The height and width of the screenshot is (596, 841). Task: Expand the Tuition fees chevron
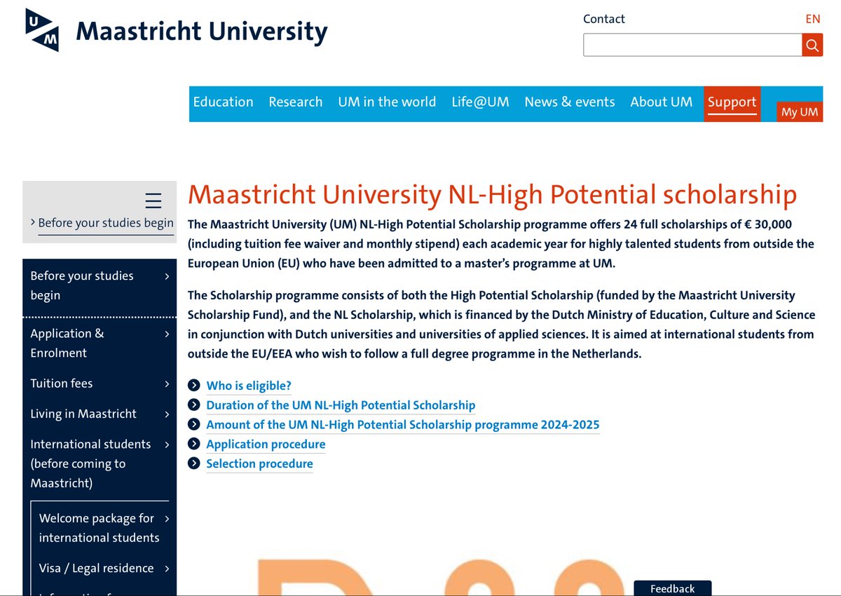pos(167,384)
